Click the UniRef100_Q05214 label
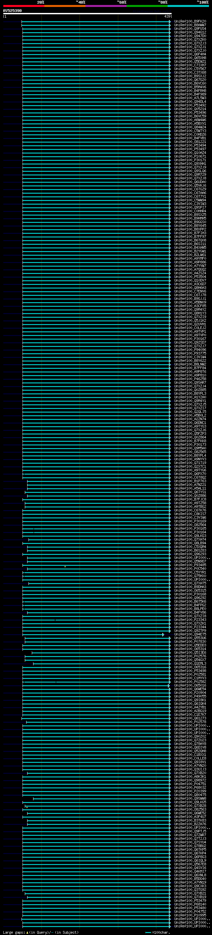The height and width of the screenshot is (935, 212). point(190,109)
